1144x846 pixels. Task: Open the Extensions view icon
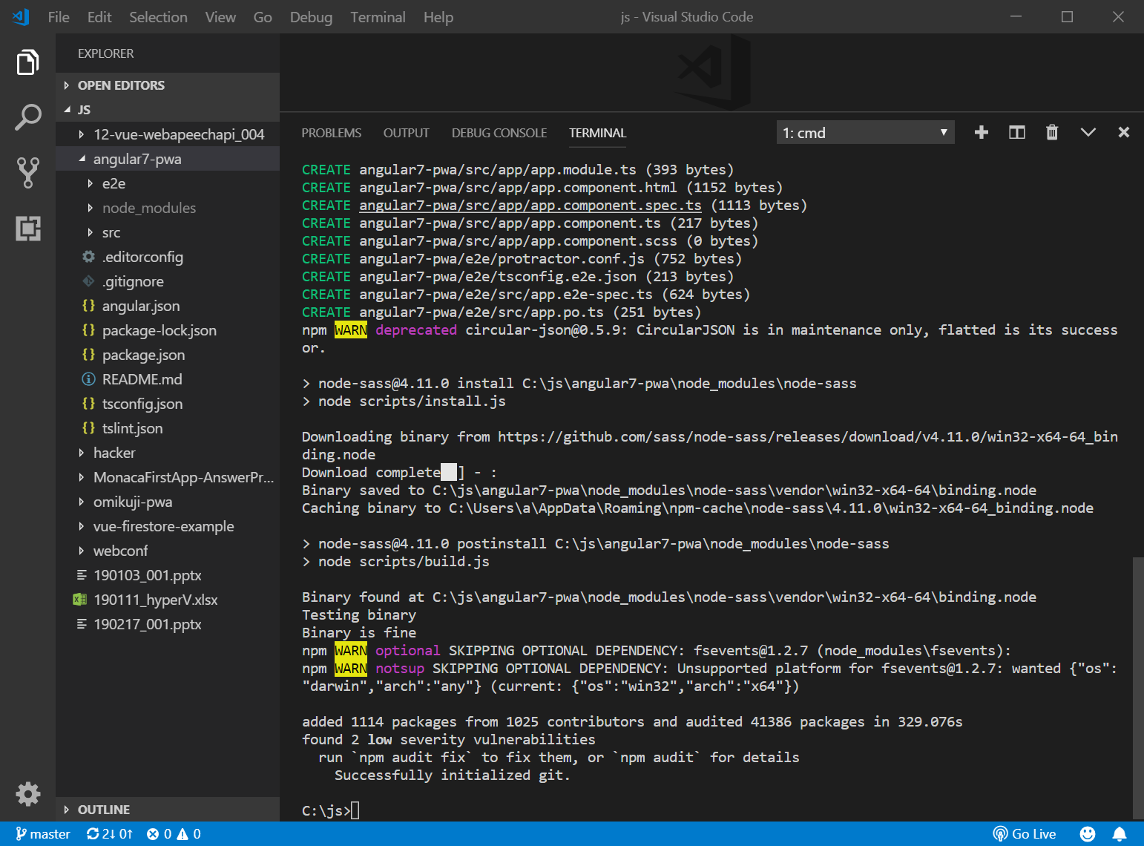(x=27, y=228)
